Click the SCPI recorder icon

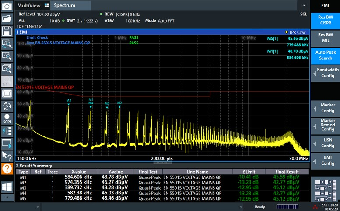[x=7, y=119]
